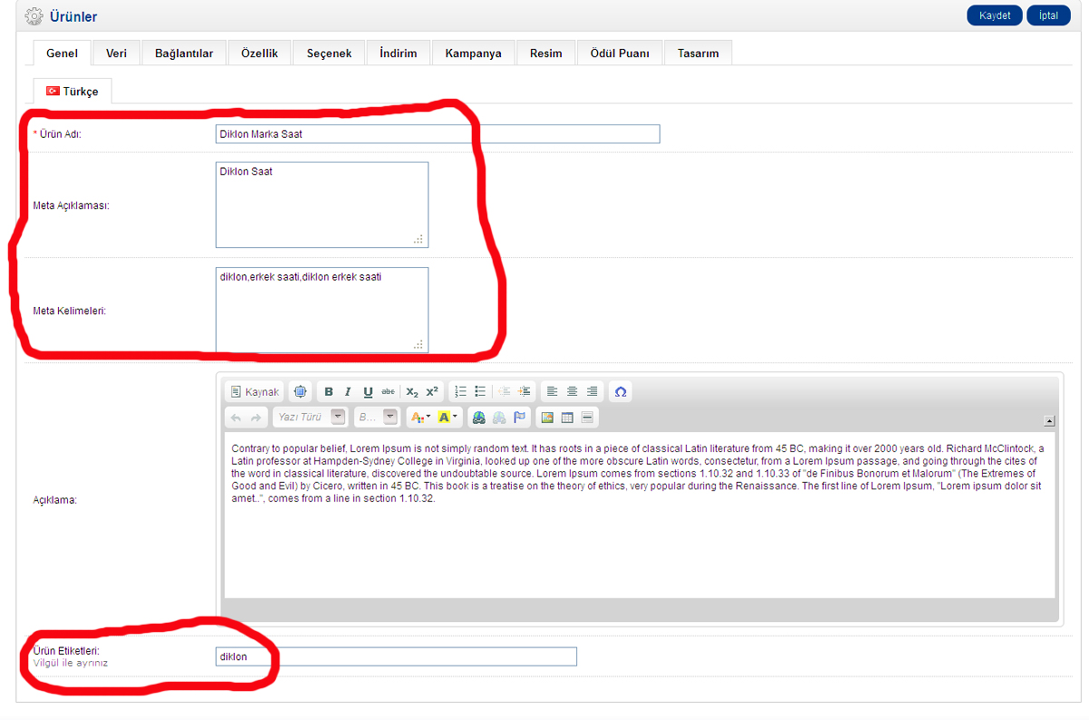Remove link with the unlink icon
This screenshot has height=720, width=1089.
499,418
